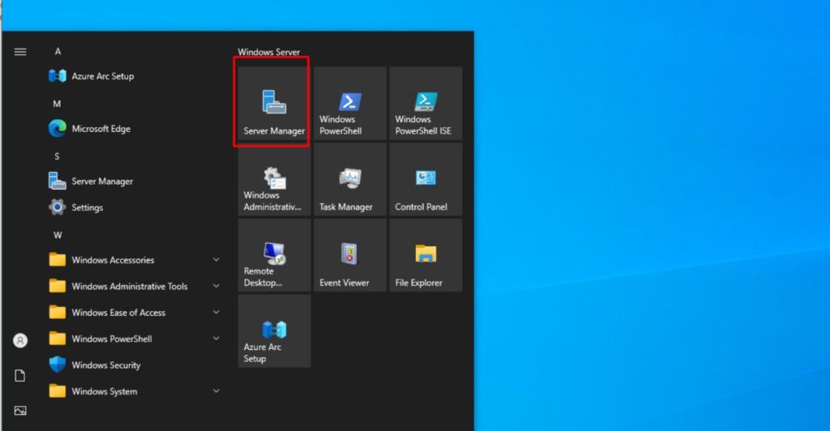This screenshot has width=830, height=431.
Task: Open Azure Arc Setup tile
Action: [x=274, y=332]
